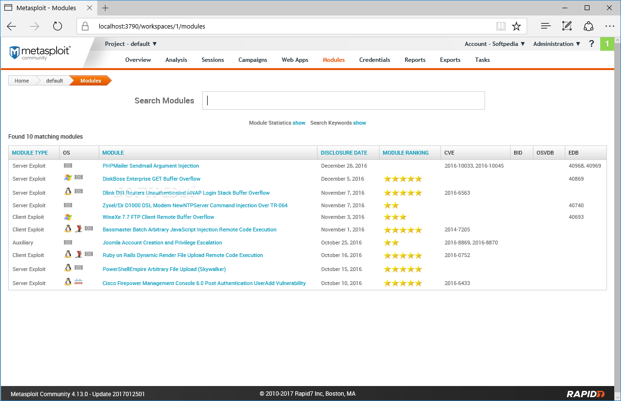
Task: Open the Overview tab
Action: (x=138, y=60)
